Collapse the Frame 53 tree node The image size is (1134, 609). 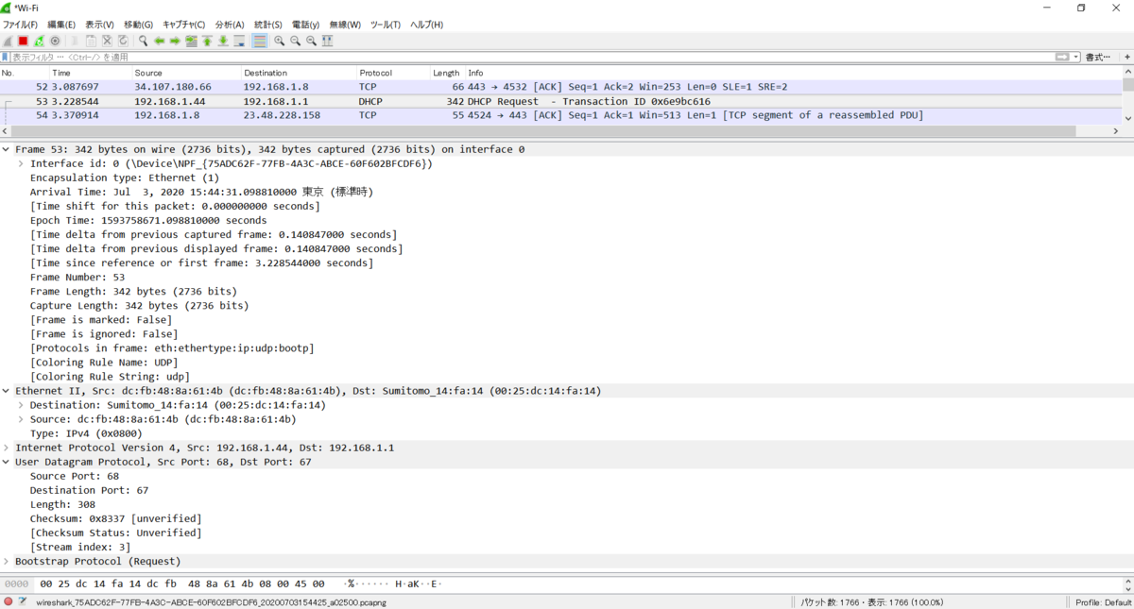click(x=7, y=149)
